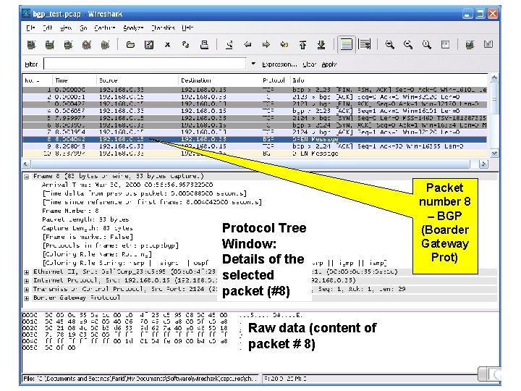Screen dimensions: 521x391
Task: Select packet 10 BGP row
Action: tap(255, 154)
